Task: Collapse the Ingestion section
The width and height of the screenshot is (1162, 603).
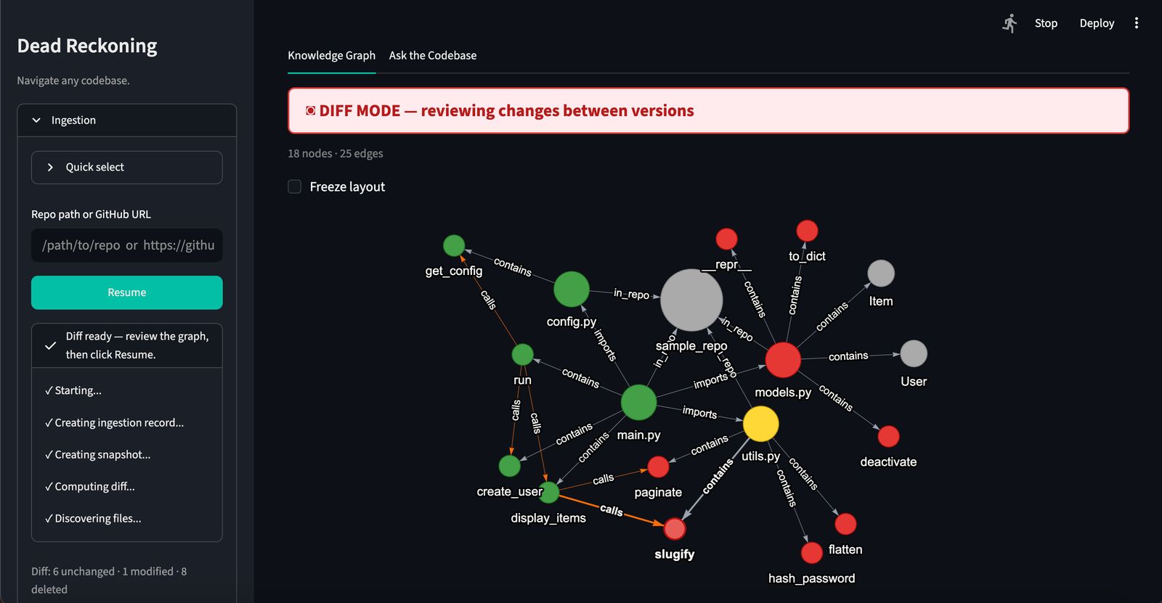Action: tap(127, 120)
